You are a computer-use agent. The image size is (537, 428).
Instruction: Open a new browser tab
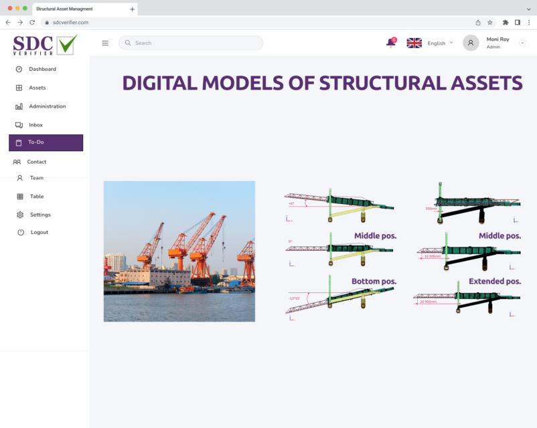click(x=133, y=9)
